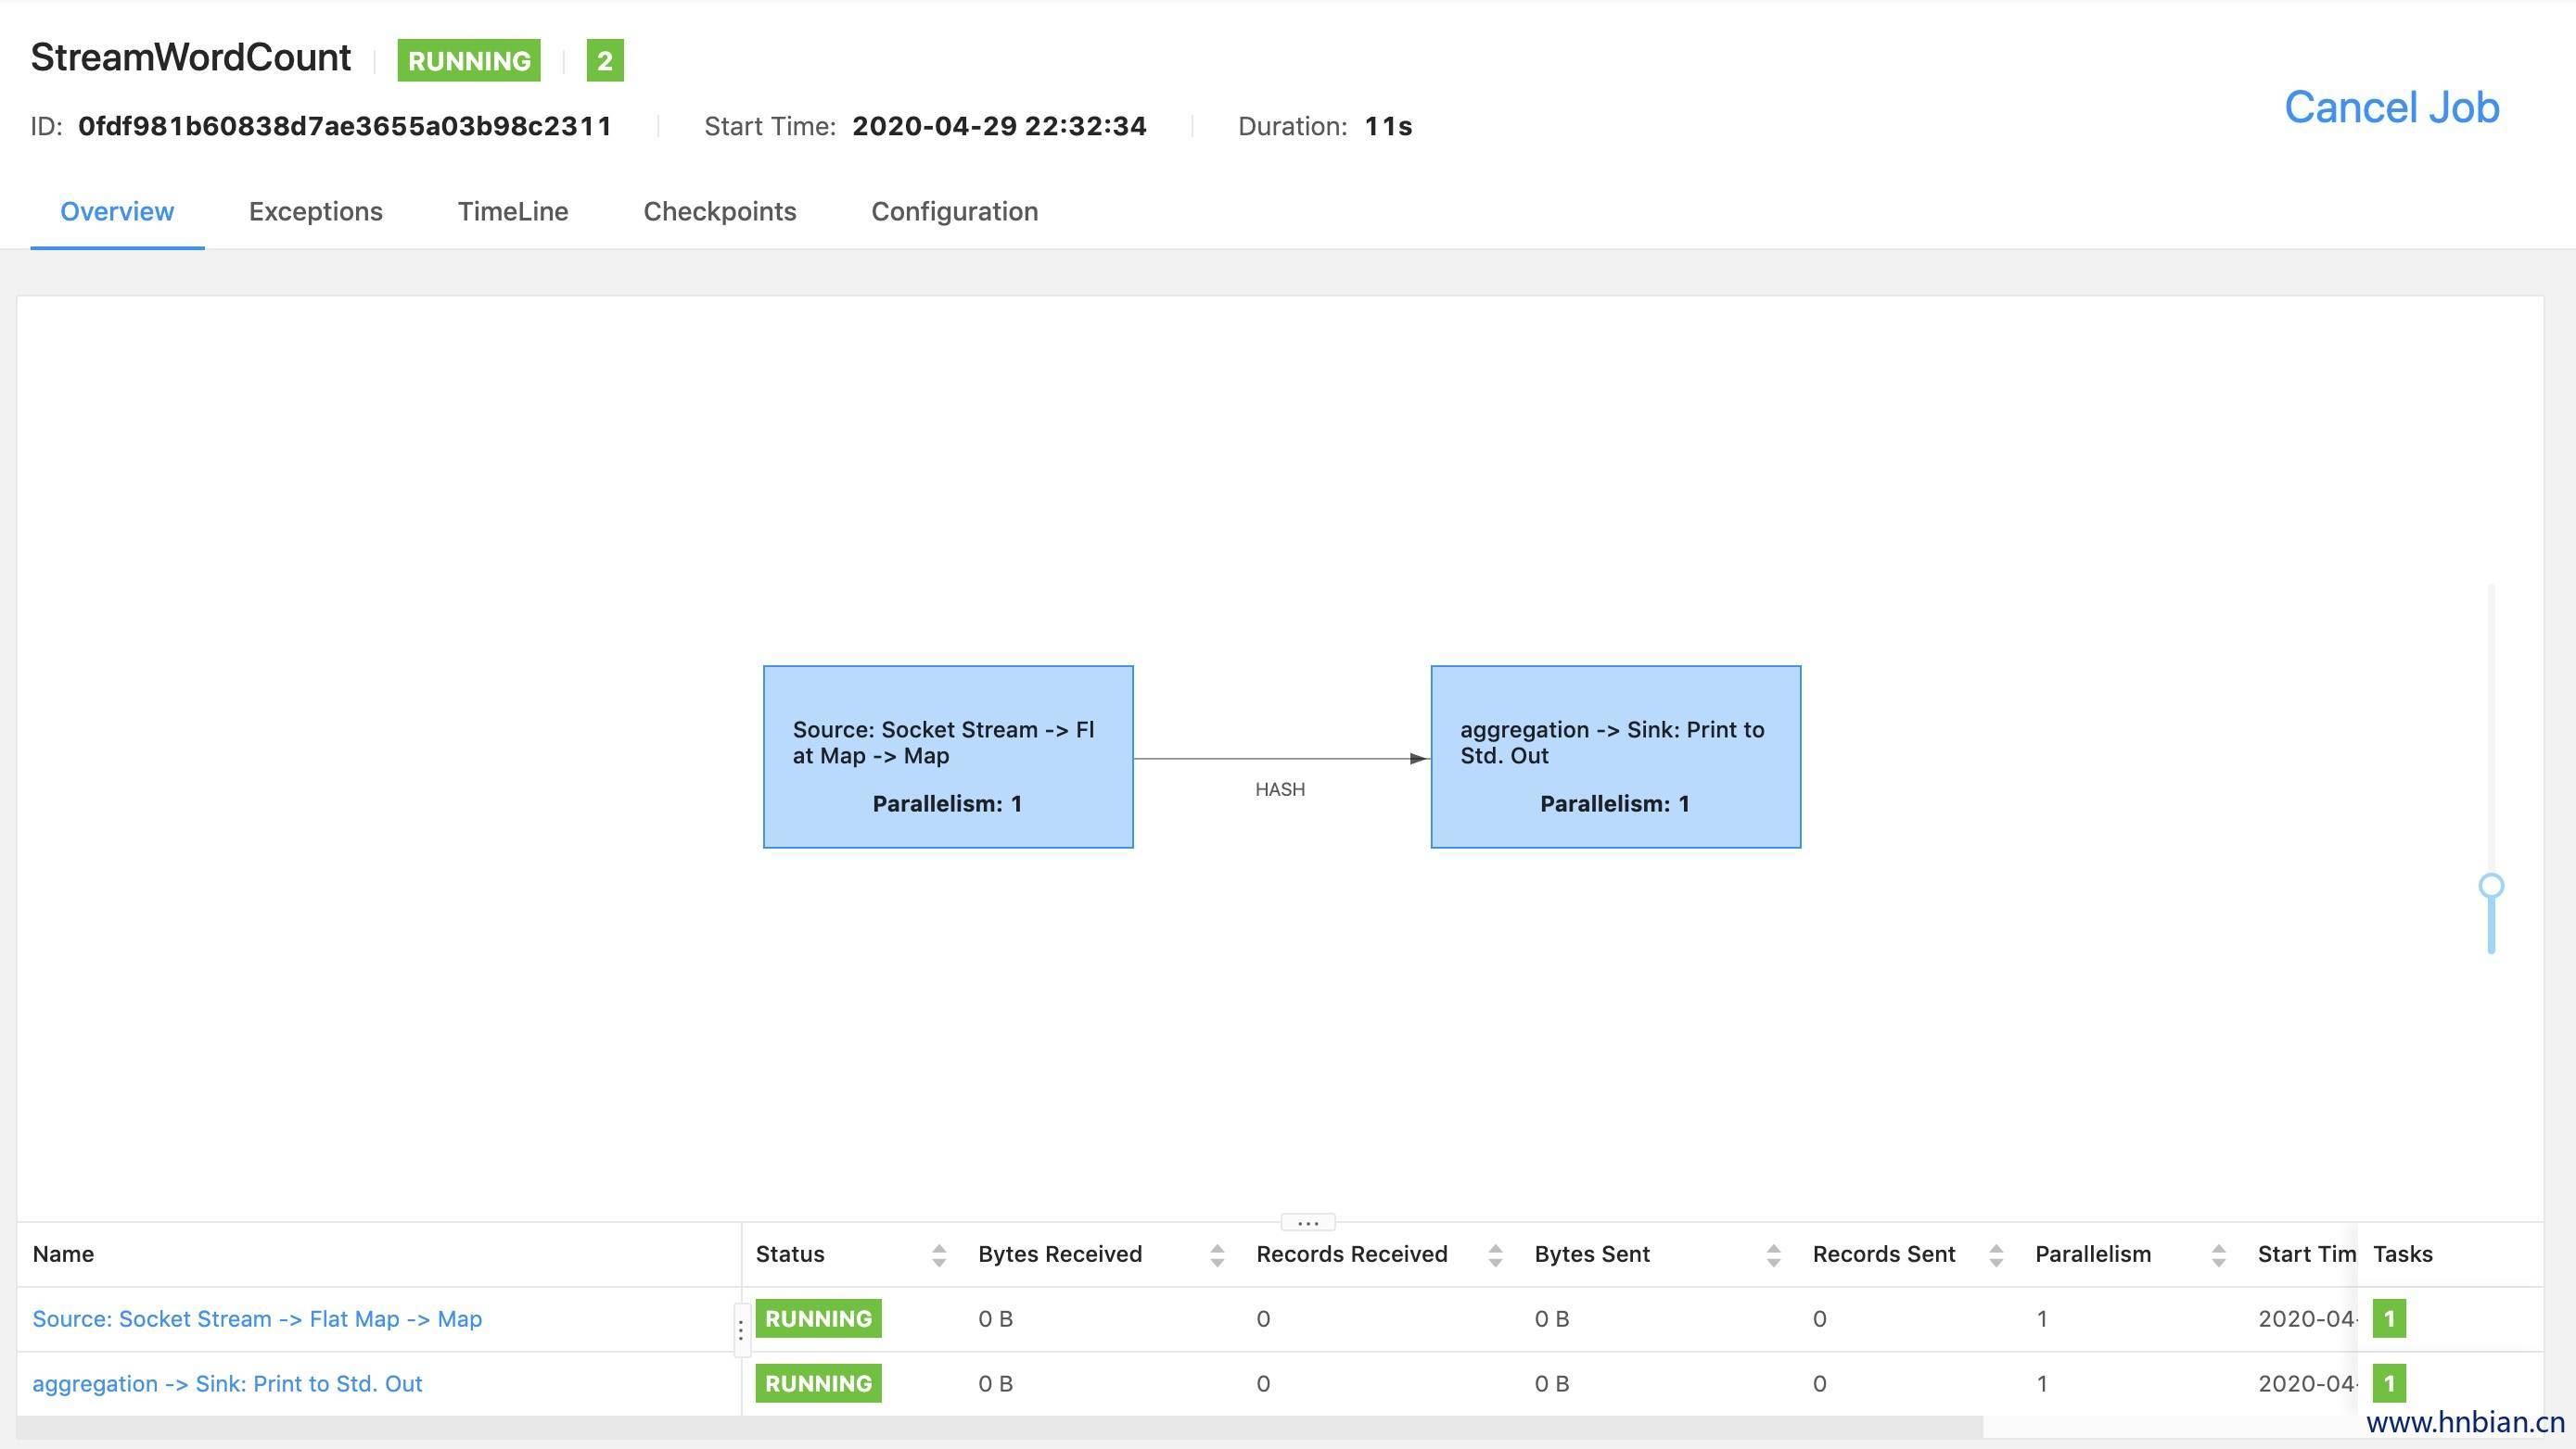Go to the Checkpoints tab
2576x1449 pixels.
[x=719, y=212]
